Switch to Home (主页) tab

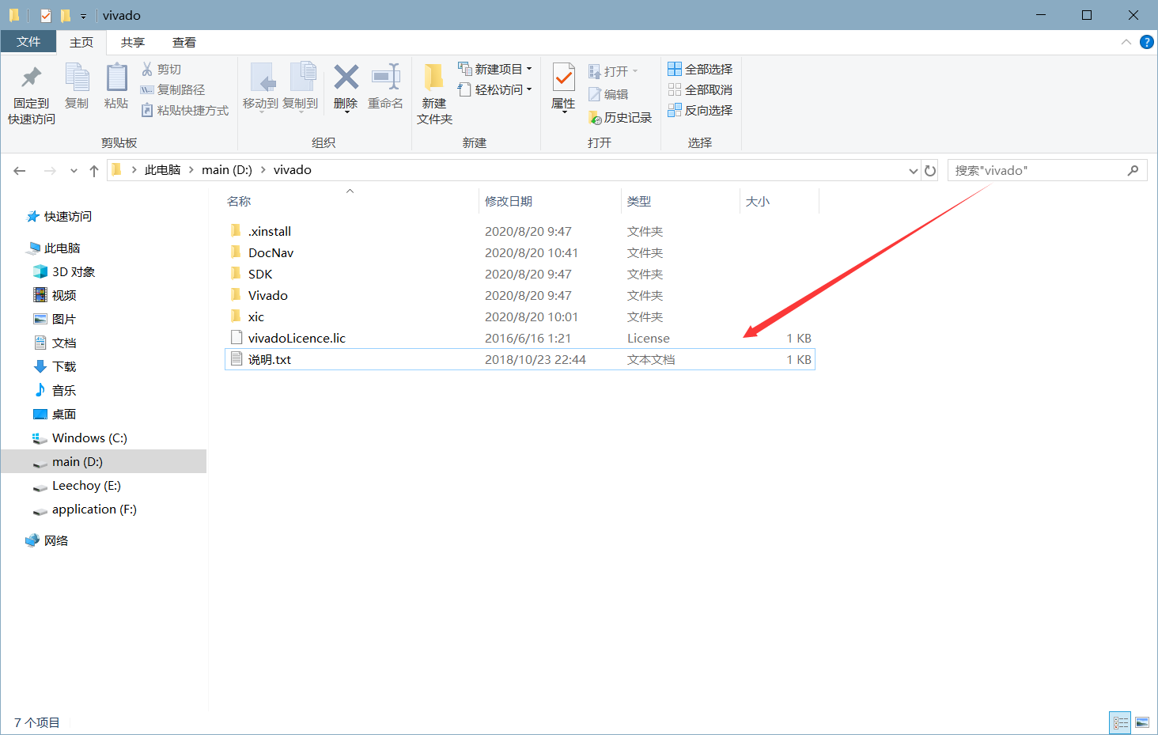click(81, 43)
